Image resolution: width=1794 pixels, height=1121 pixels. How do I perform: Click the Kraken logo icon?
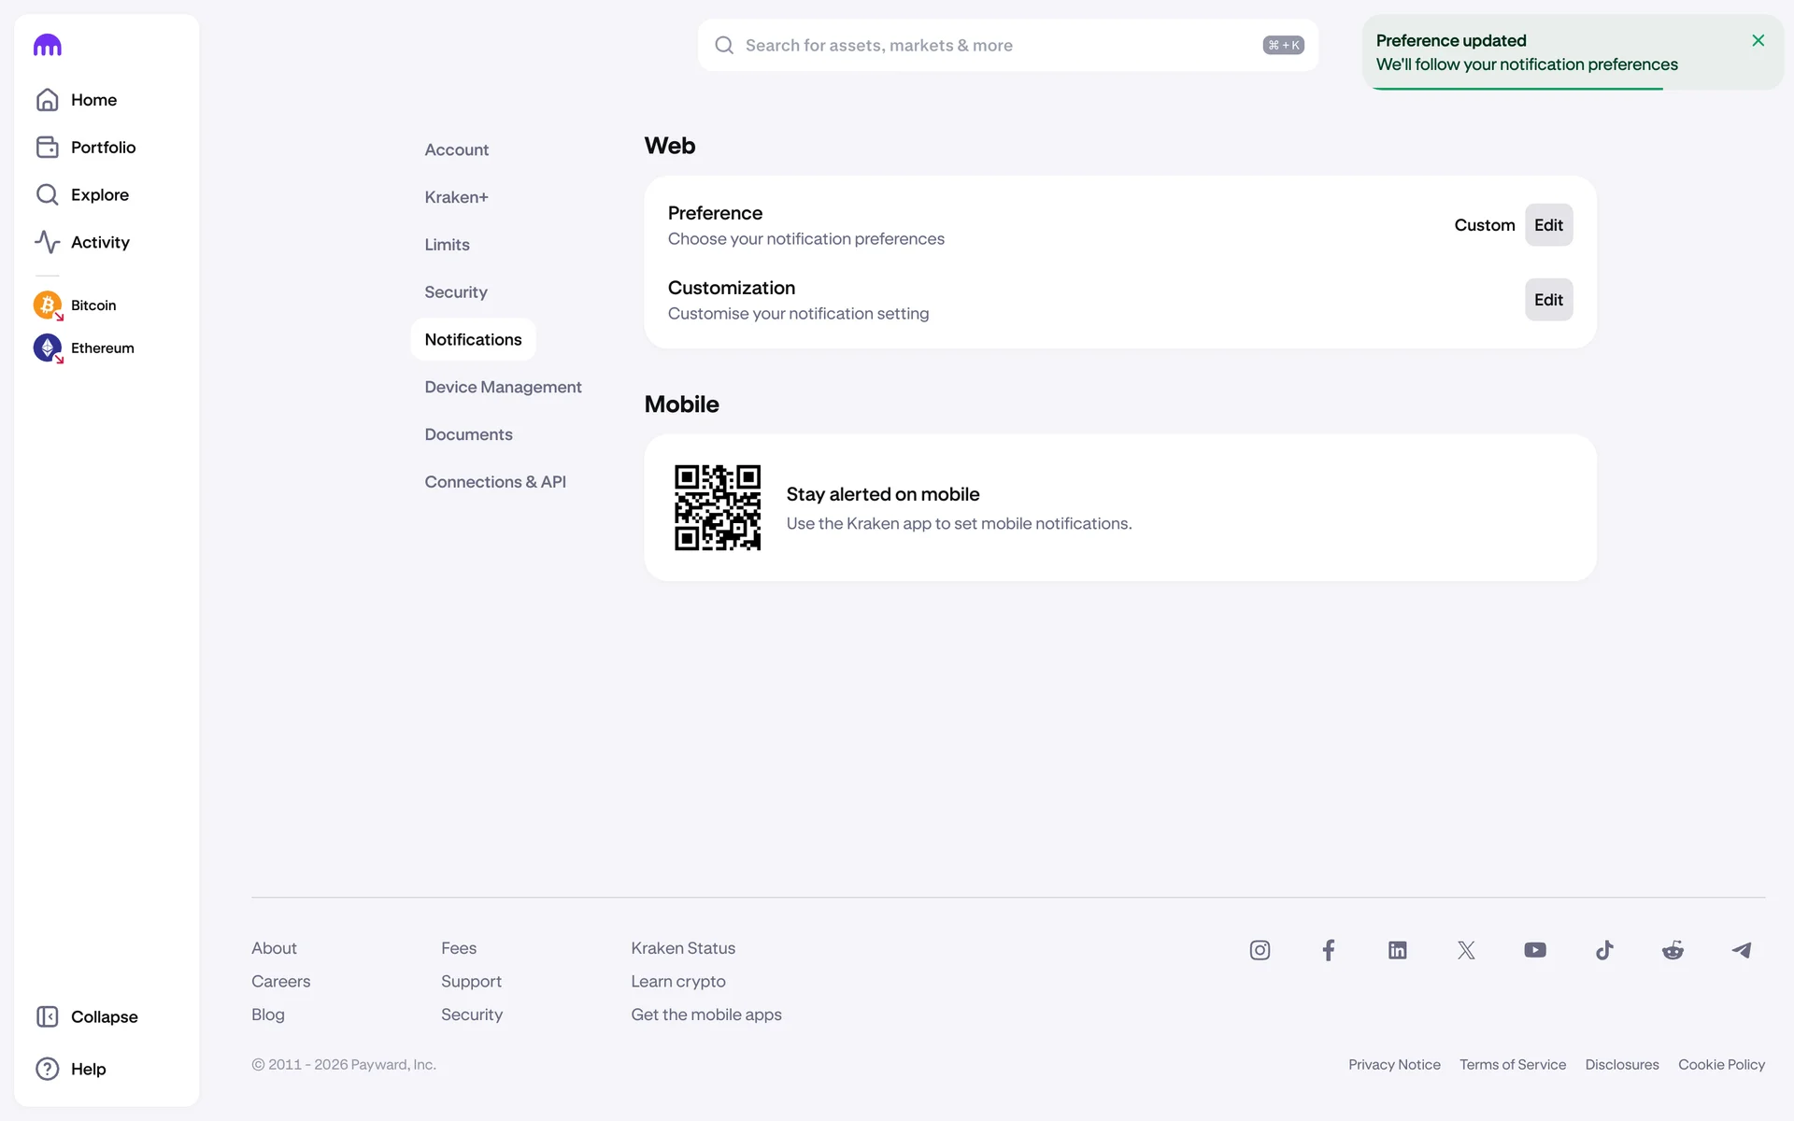[47, 46]
